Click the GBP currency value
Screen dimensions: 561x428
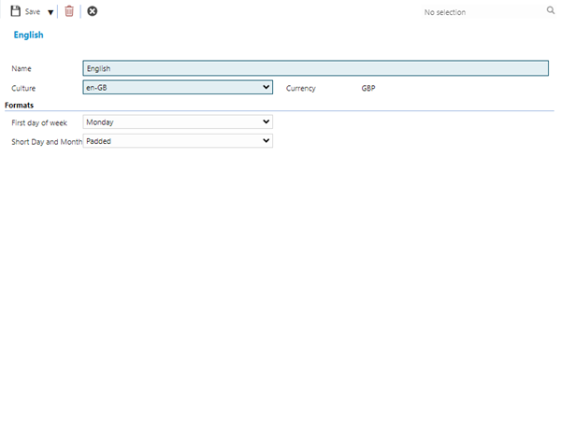pos(367,89)
